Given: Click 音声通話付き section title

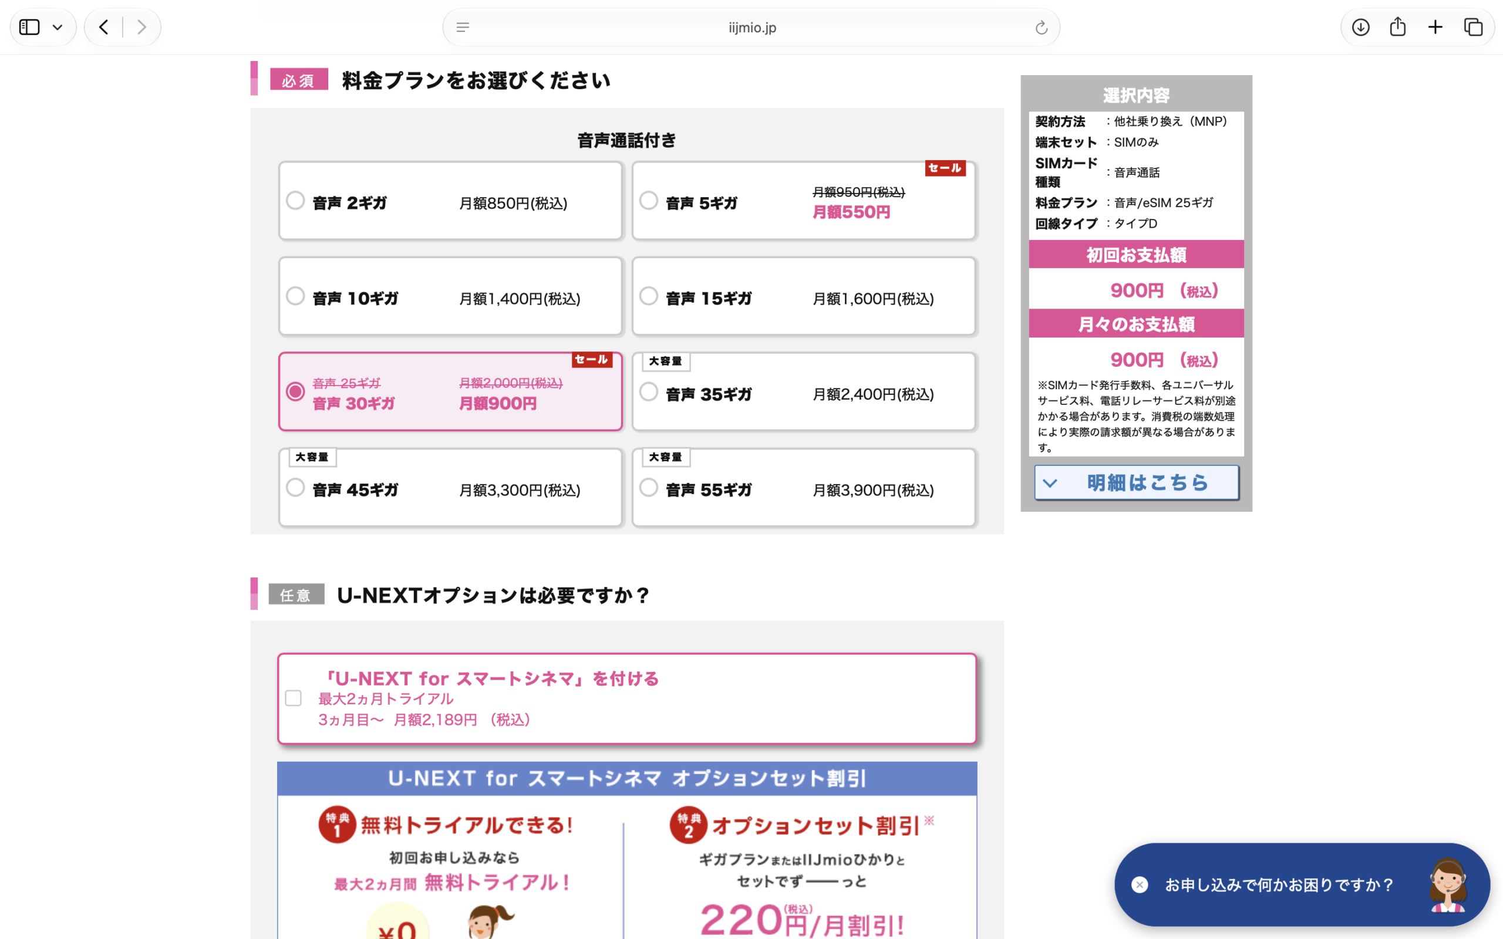Looking at the screenshot, I should [626, 140].
